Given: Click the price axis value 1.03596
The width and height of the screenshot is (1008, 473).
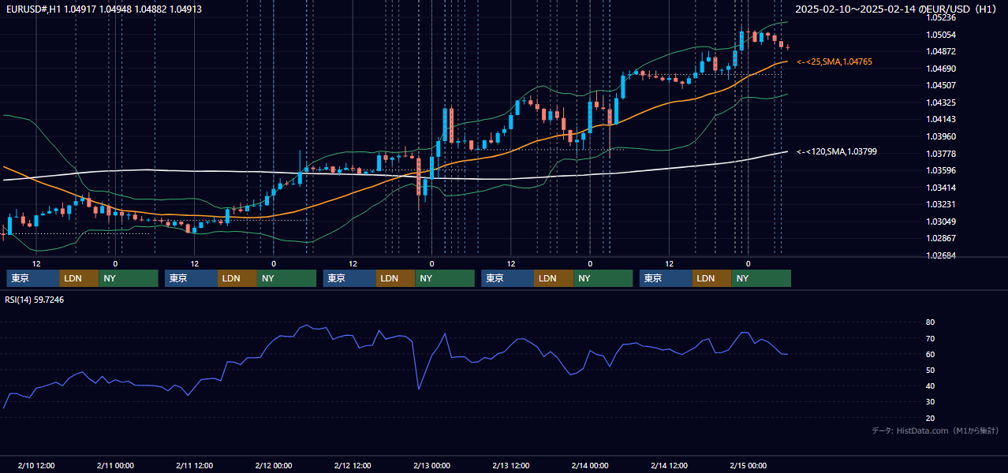Looking at the screenshot, I should click(x=940, y=170).
